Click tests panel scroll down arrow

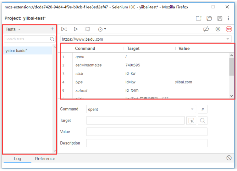[55, 151]
